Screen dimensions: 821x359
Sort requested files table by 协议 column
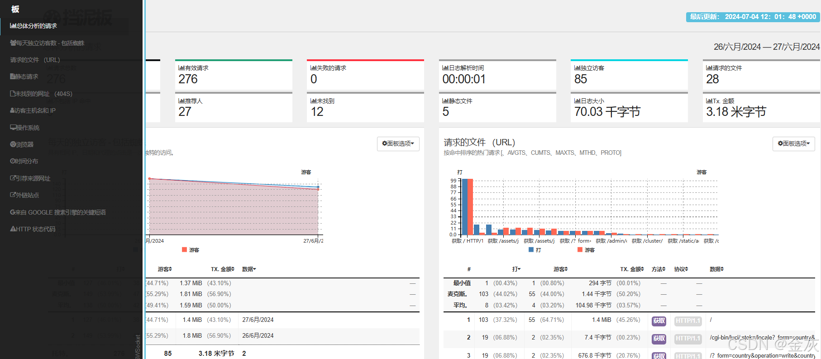681,269
